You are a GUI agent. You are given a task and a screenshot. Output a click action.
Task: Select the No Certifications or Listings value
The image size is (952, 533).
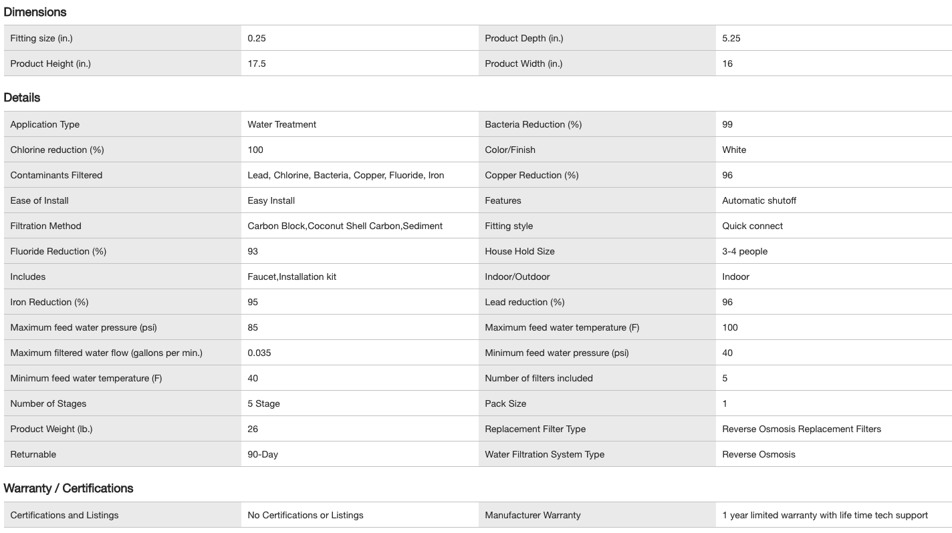(305, 515)
